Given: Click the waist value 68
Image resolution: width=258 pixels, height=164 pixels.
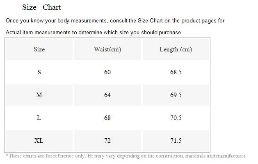Looking at the screenshot, I should [x=107, y=117].
